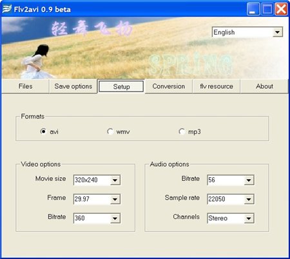The height and width of the screenshot is (259, 290).
Task: Open the English language dropdown
Action: pos(278,32)
